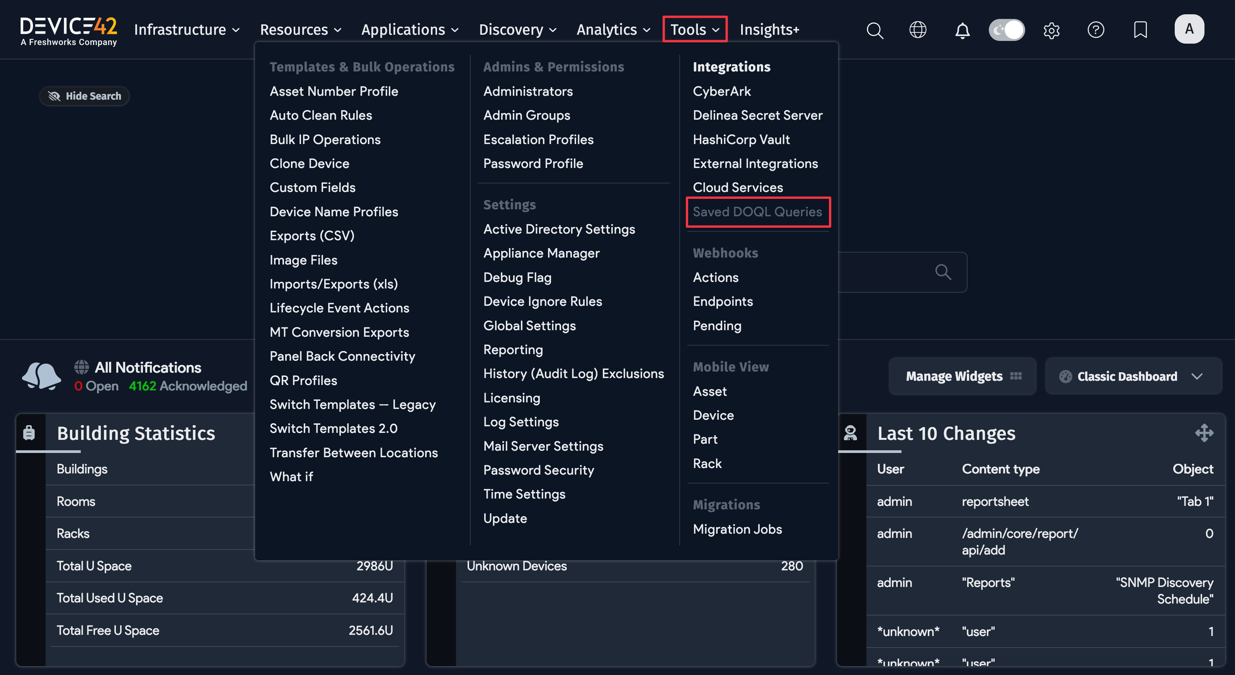Image resolution: width=1235 pixels, height=675 pixels.
Task: Toggle the dark mode switch
Action: [x=1006, y=30]
